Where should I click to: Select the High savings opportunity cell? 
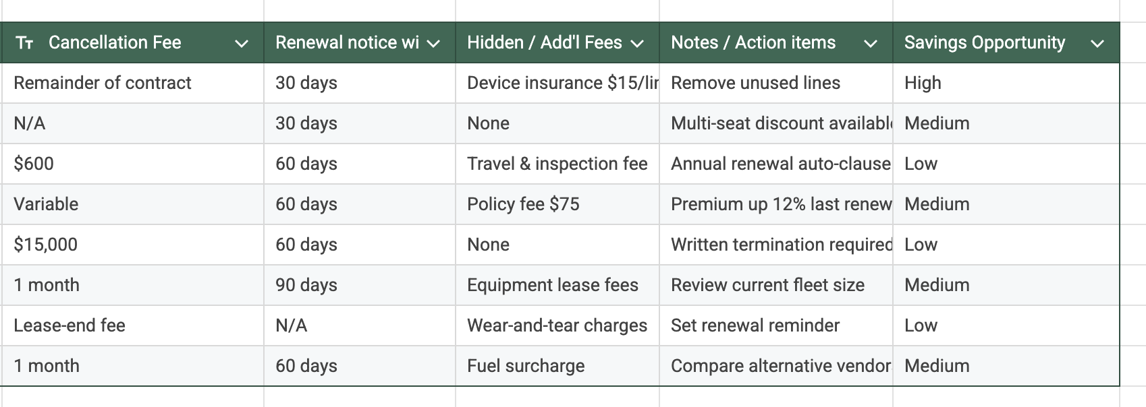click(x=923, y=83)
